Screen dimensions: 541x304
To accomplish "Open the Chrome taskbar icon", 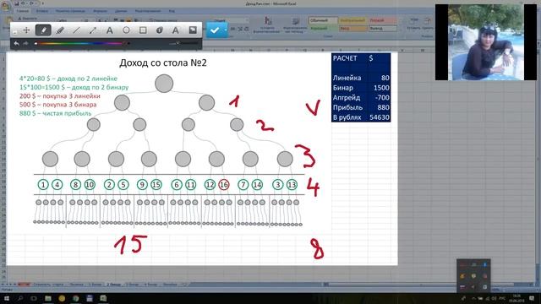I will [x=75, y=298].
